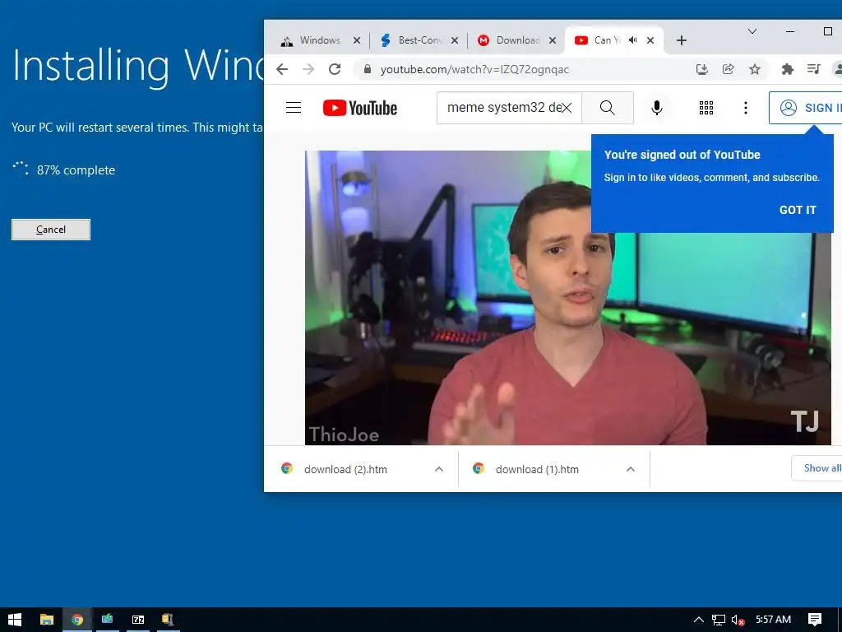Image resolution: width=842 pixels, height=632 pixels.
Task: Share this page icon
Action: pos(729,69)
